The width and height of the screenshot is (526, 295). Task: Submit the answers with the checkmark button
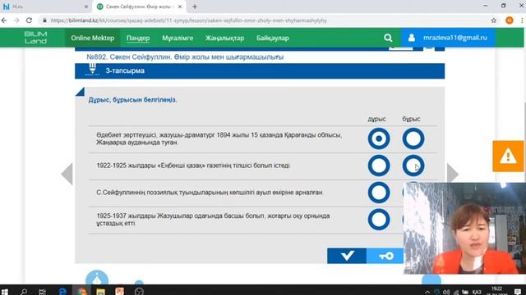(347, 256)
